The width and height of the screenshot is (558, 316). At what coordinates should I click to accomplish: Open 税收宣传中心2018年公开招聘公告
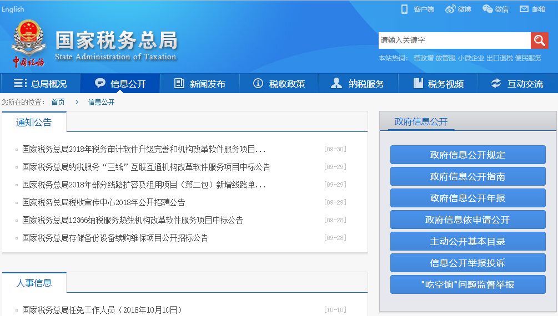click(104, 202)
